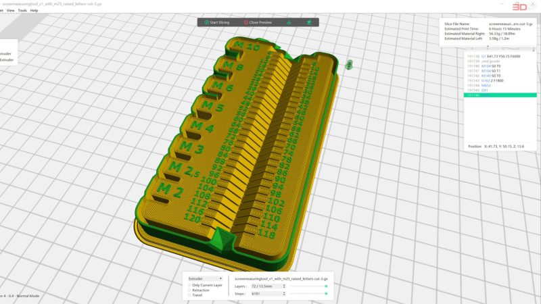Click the 3D logo icon in title bar
The image size is (541, 304).
[519, 7]
